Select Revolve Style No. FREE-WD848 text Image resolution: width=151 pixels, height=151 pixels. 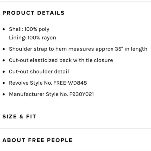pos(48,83)
